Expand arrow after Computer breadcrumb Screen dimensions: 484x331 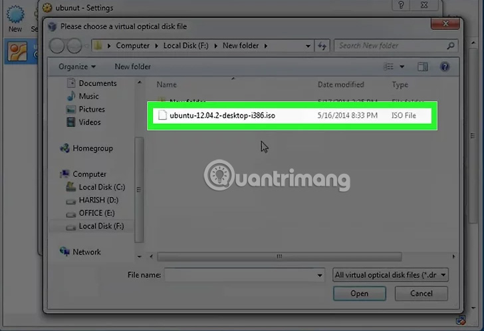coord(156,46)
